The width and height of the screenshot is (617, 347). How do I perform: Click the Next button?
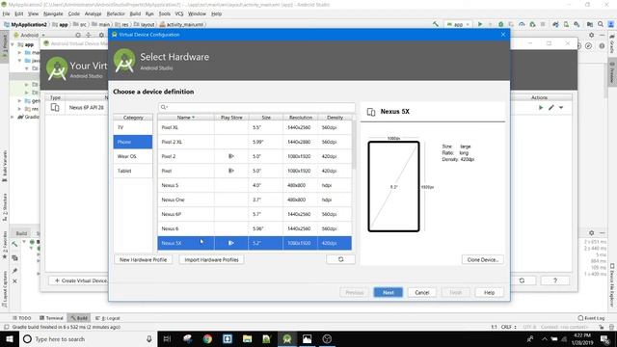(388, 292)
